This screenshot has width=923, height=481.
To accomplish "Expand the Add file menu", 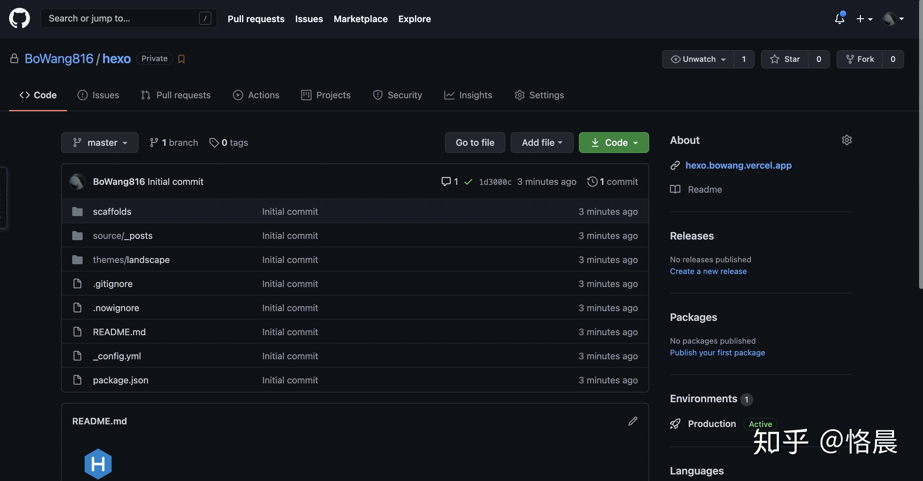I will click(542, 143).
